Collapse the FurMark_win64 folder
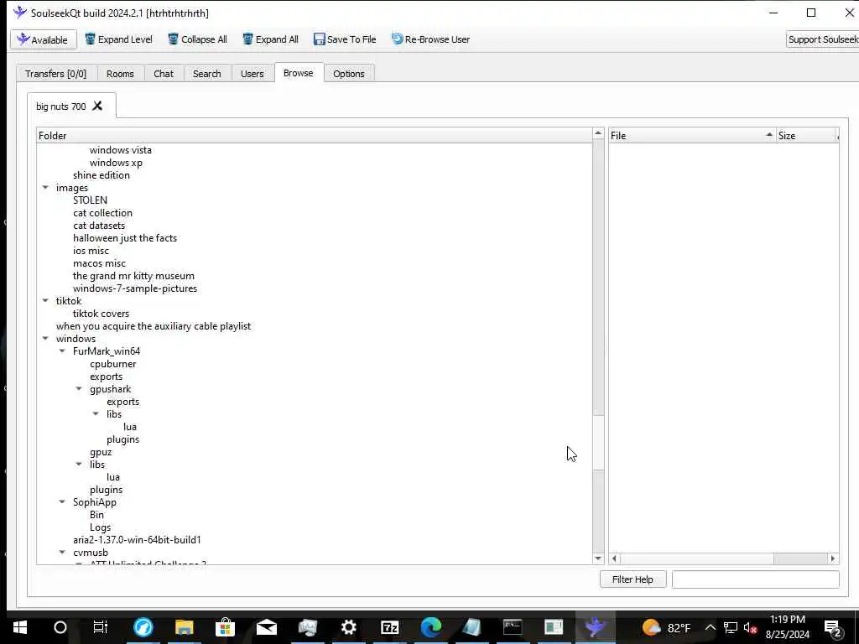Screen dimensions: 859x644 [62, 351]
